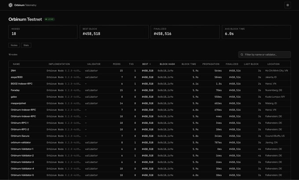This screenshot has height=180, width=299.
Task: Select the Orbinum-RPC-2 node name
Action: (20, 130)
